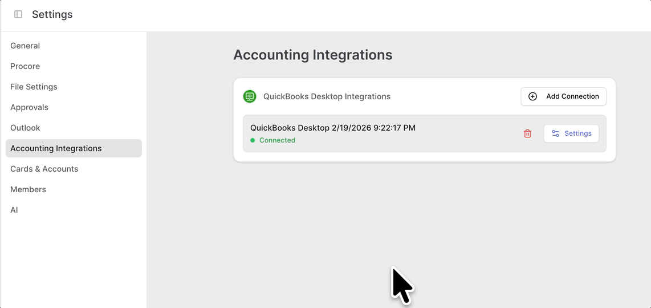This screenshot has width=651, height=308.
Task: Click the QuickBooks Desktop 2/19/2026 connection name
Action: [x=332, y=128]
